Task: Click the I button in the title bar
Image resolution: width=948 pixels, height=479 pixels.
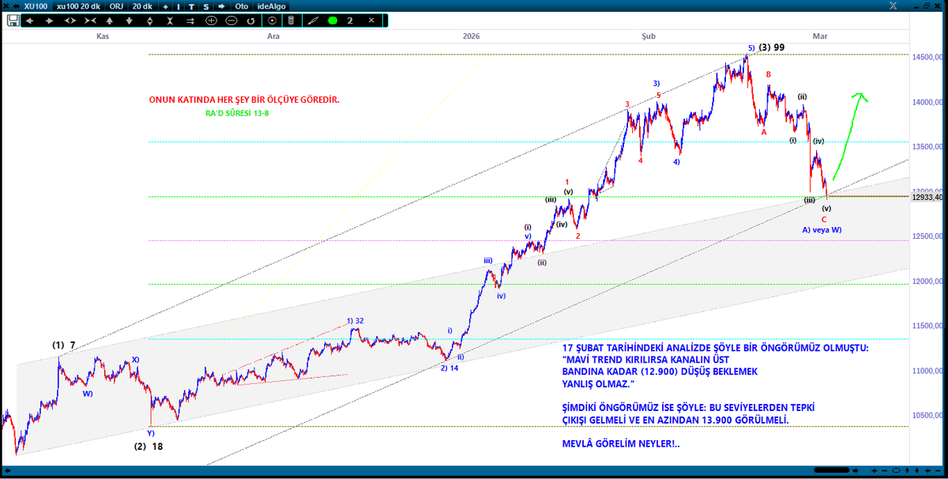Action: coord(179,6)
